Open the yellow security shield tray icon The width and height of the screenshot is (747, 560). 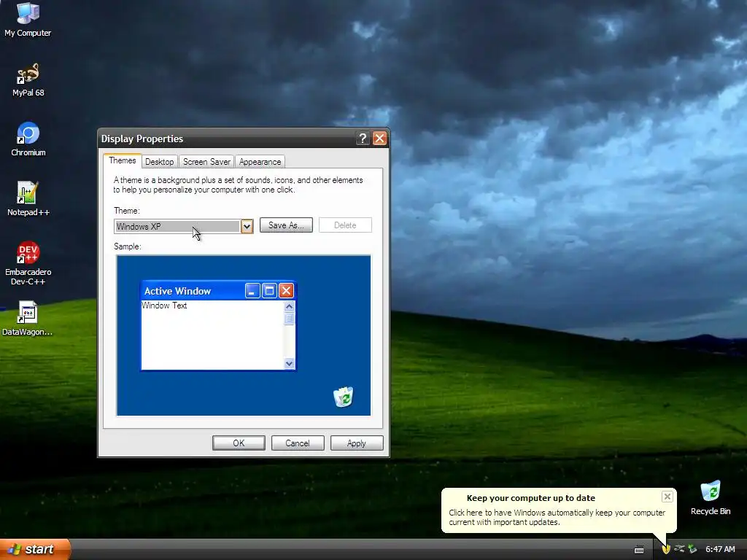click(x=666, y=549)
